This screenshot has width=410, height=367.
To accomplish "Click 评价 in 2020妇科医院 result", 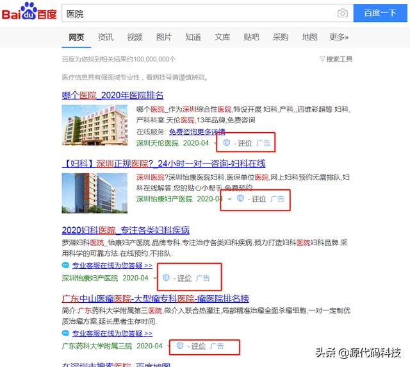I will click(184, 278).
